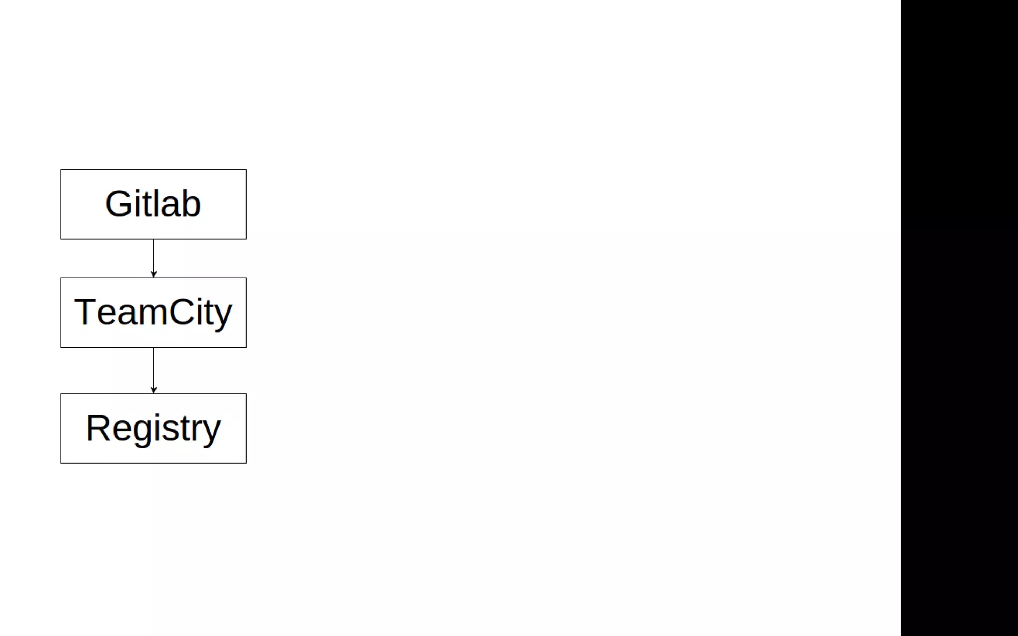Click the TeamCity box
This screenshot has width=1018, height=636.
tap(154, 313)
